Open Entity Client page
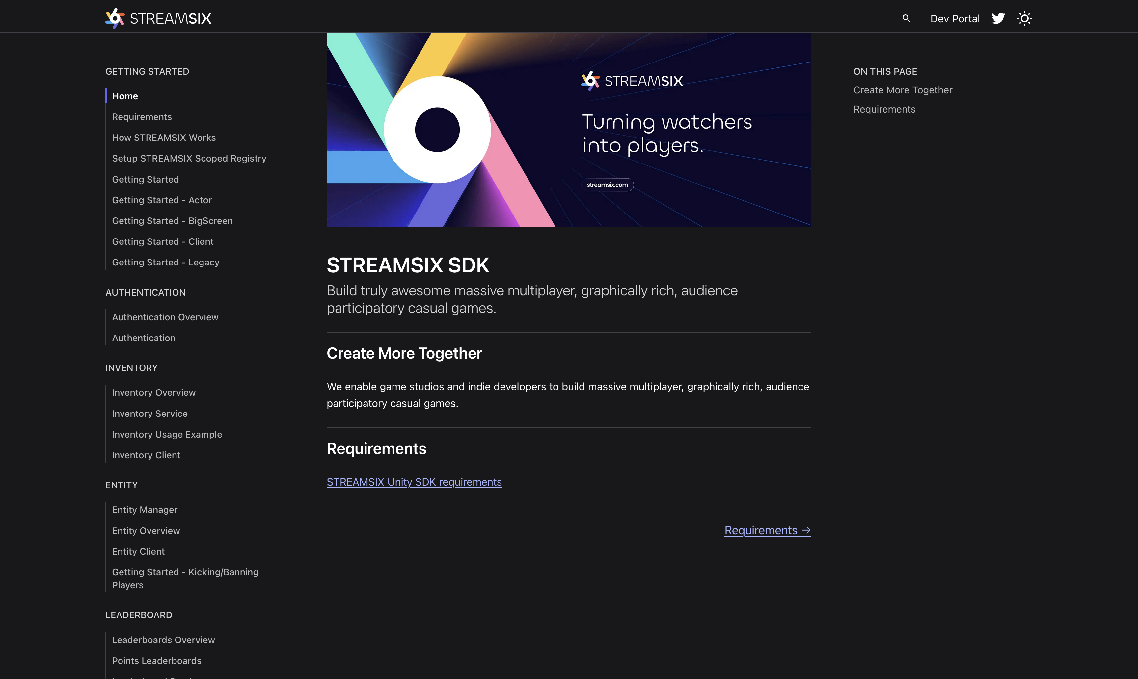 coord(138,551)
